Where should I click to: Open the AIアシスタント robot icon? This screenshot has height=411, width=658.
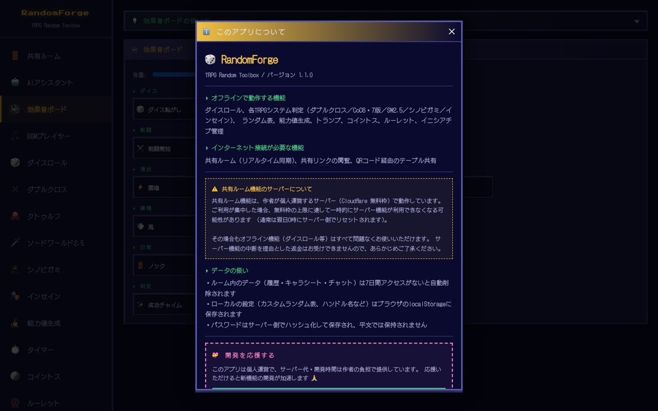coord(14,82)
